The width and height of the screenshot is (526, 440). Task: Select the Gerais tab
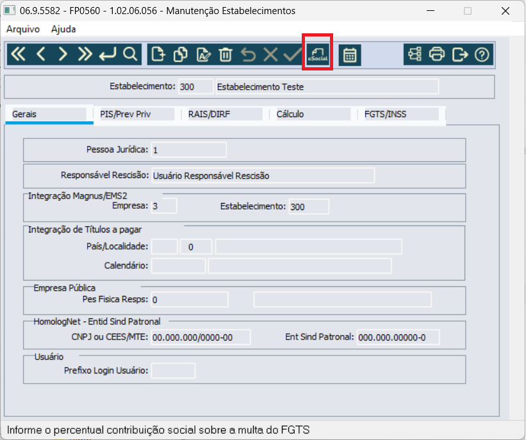tap(49, 115)
